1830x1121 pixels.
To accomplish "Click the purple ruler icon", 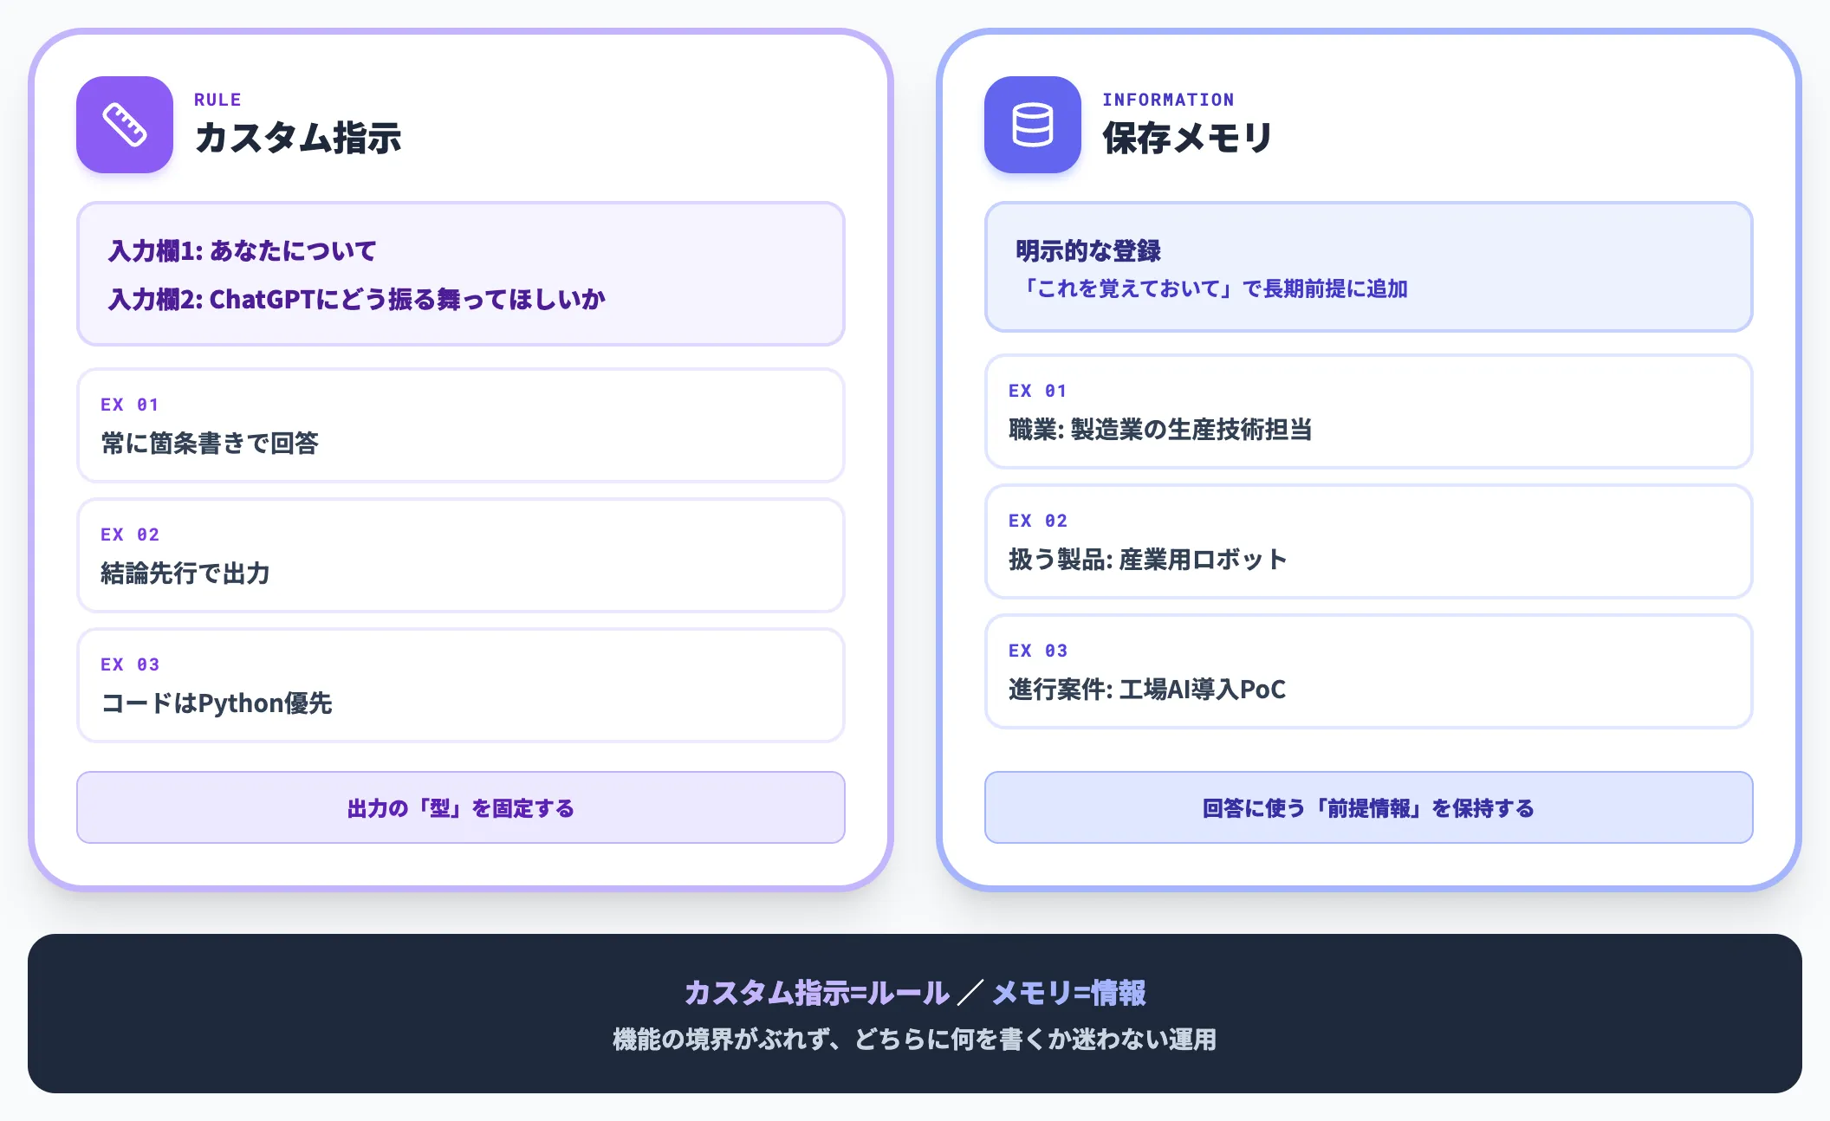I will point(125,125).
